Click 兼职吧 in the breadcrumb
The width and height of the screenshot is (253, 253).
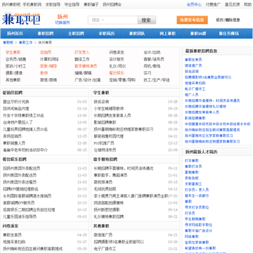pos(8,43)
